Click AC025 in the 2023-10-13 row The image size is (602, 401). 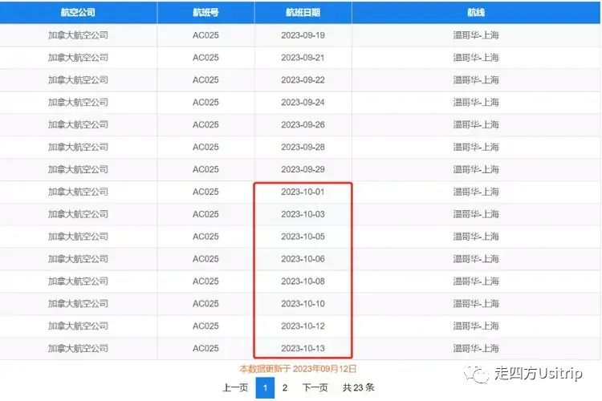[205, 348]
